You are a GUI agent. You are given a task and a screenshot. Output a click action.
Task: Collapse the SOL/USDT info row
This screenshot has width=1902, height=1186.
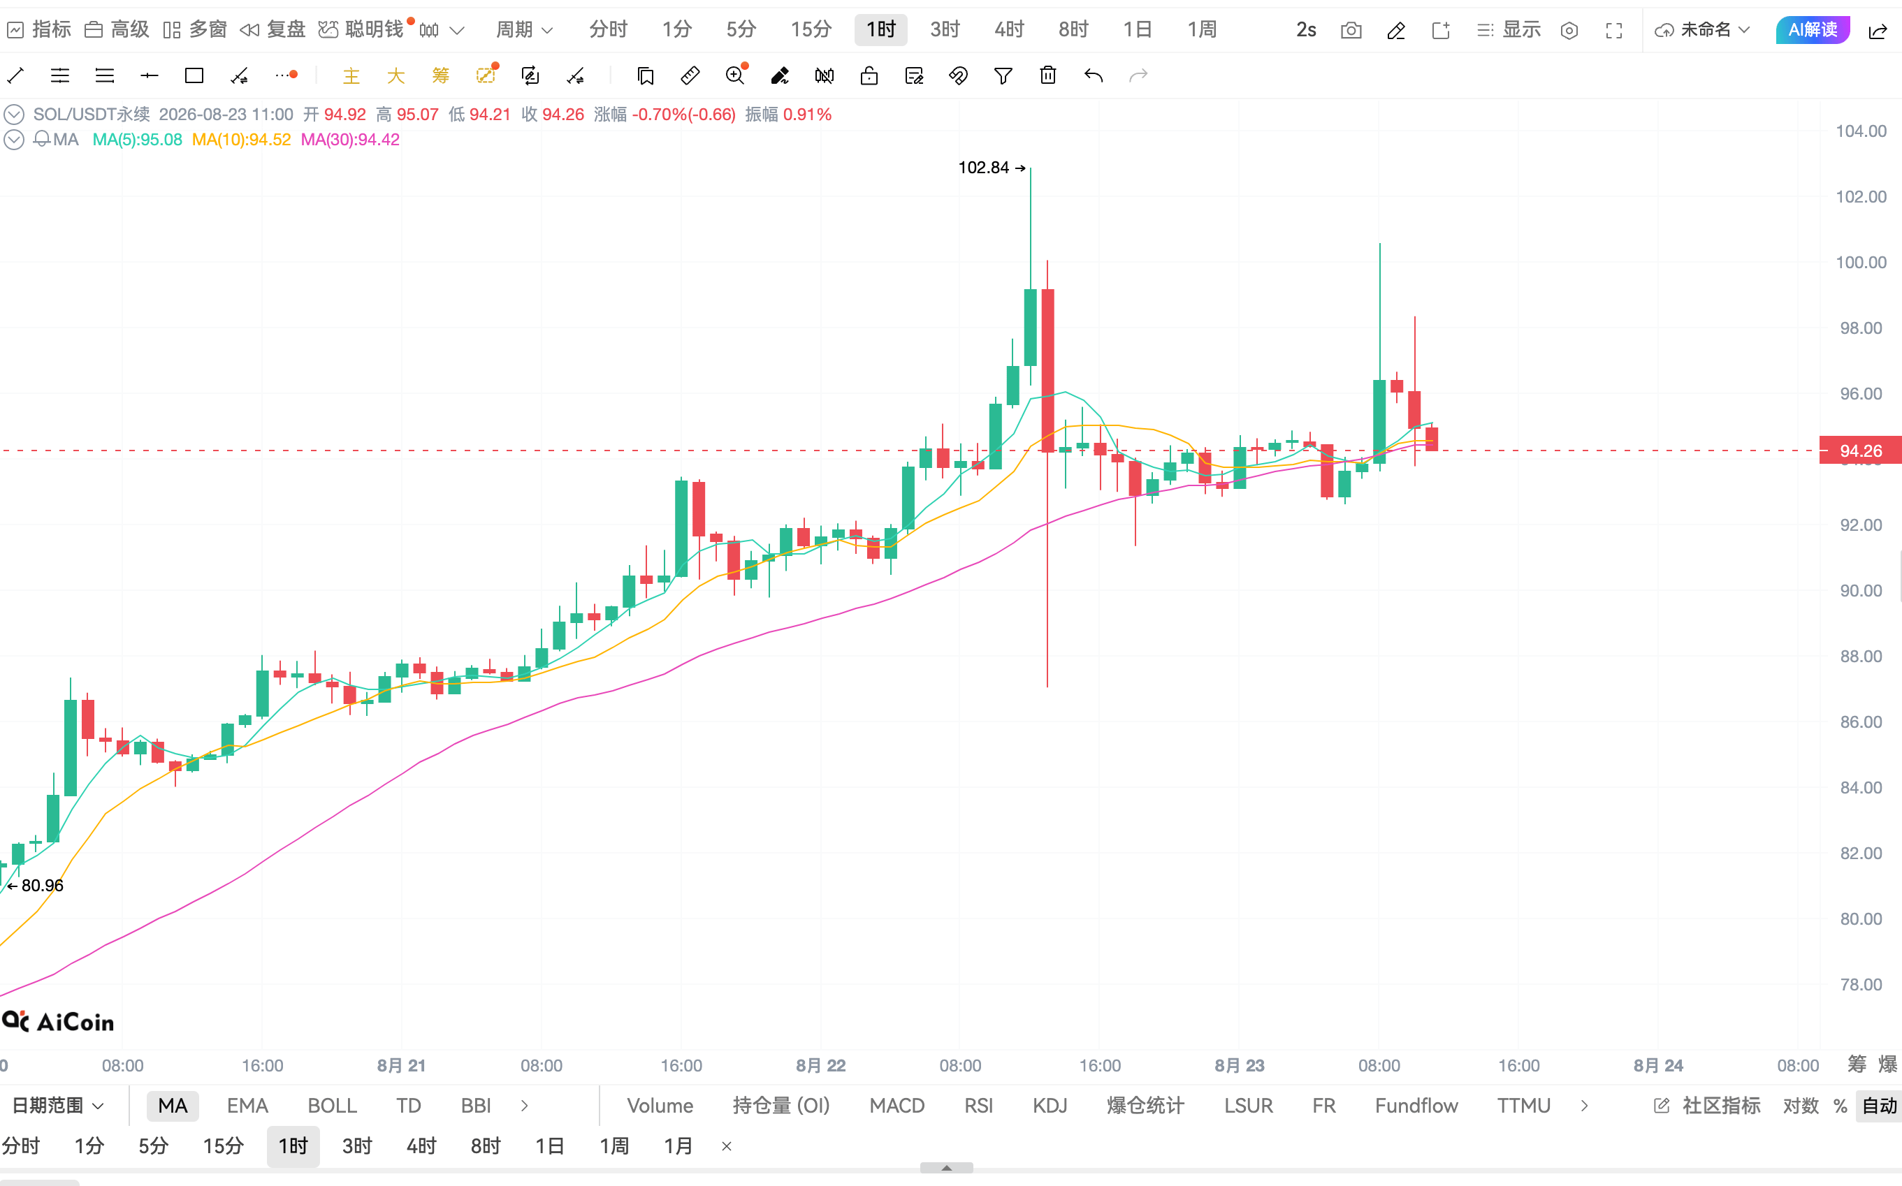pos(14,115)
